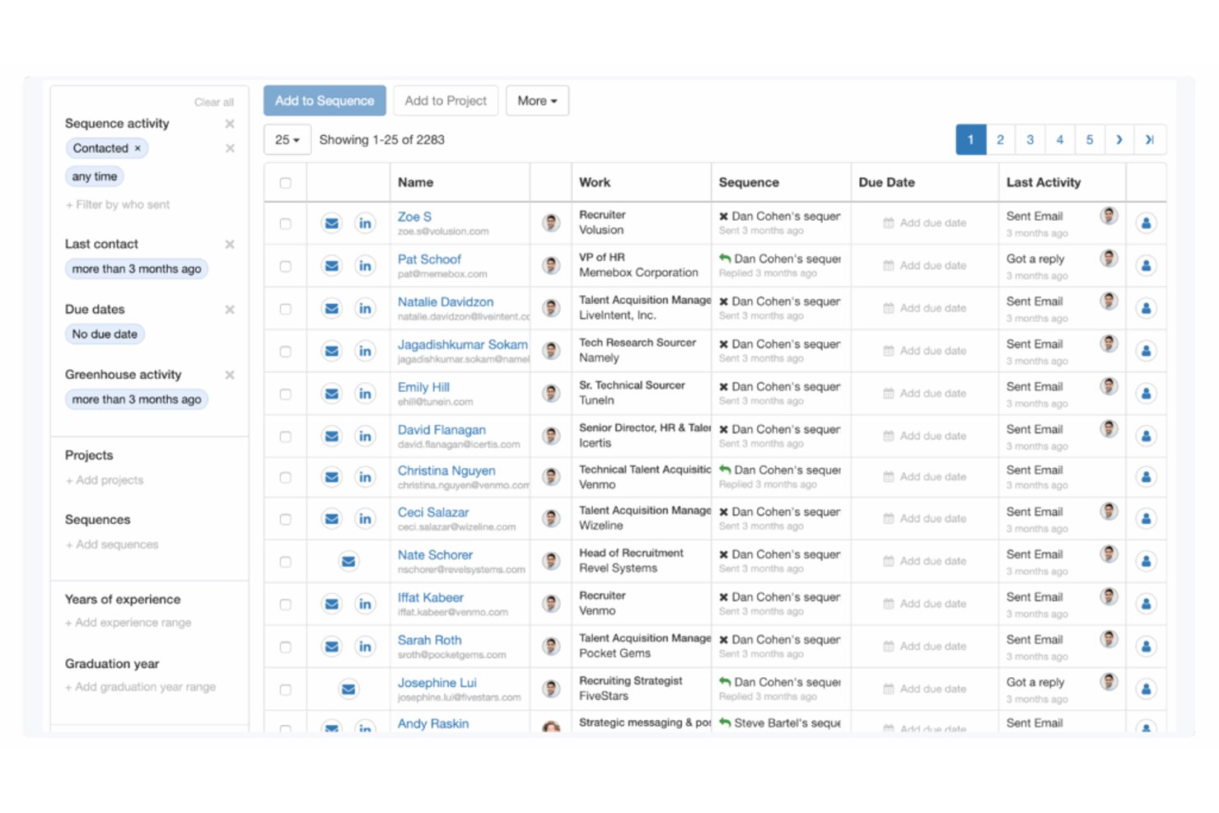This screenshot has height=813, width=1219.
Task: Open LinkedIn icon for Pat Schoof
Action: click(365, 265)
